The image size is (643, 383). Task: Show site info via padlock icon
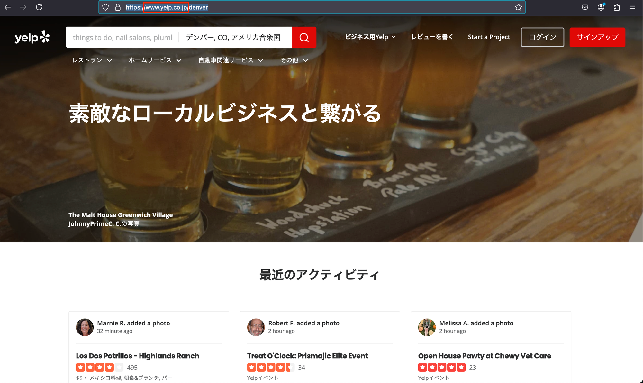pos(118,7)
